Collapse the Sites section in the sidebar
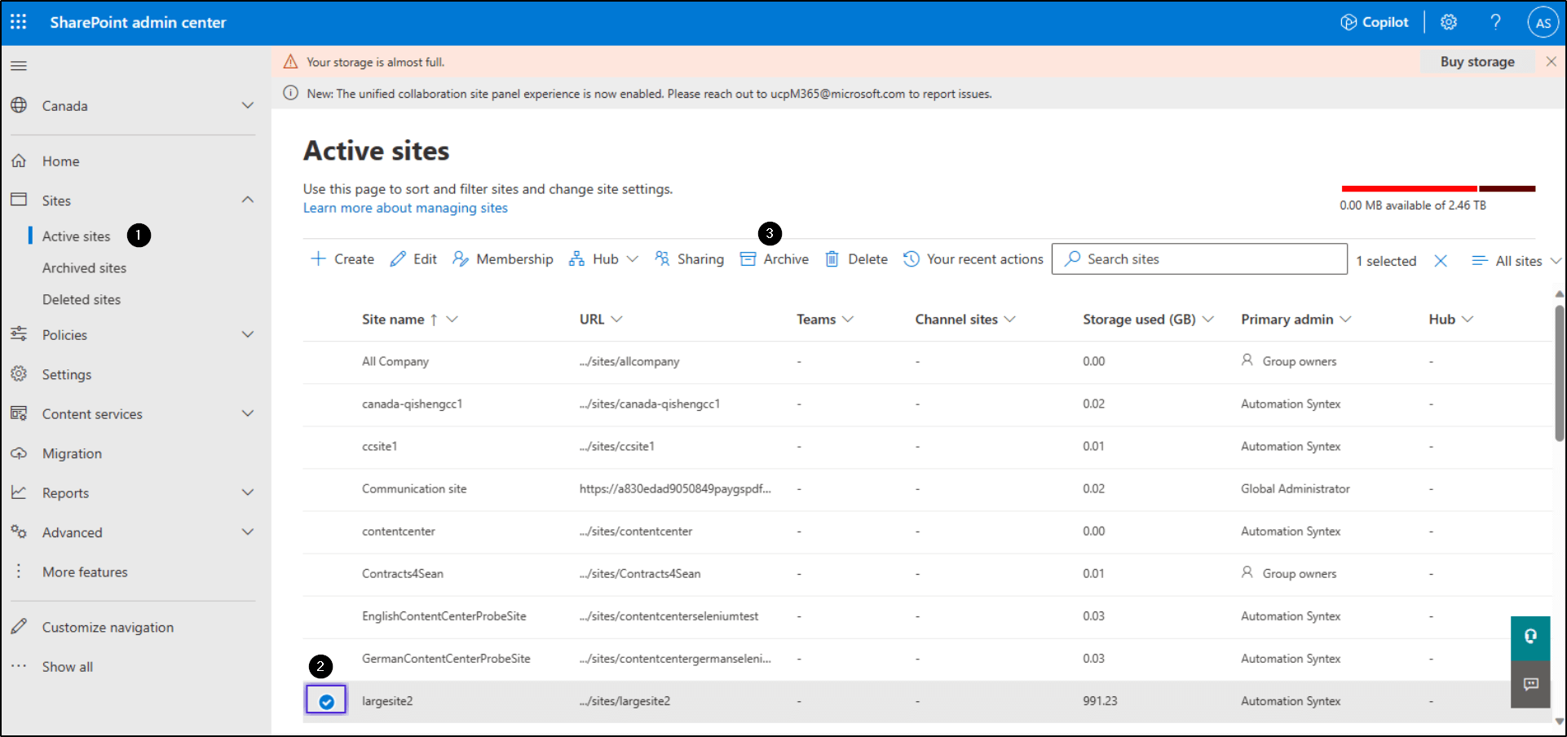The height and width of the screenshot is (737, 1567). [247, 199]
